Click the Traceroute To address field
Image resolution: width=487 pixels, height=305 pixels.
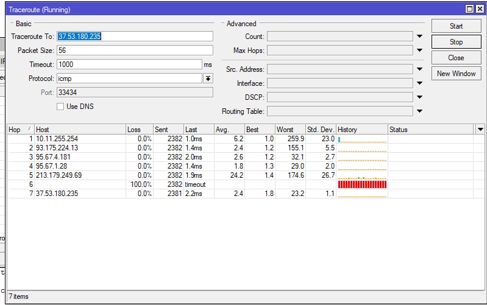point(135,37)
